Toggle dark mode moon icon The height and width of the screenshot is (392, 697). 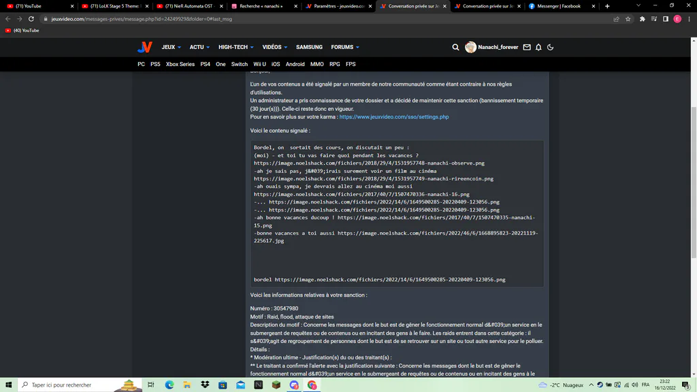[550, 47]
